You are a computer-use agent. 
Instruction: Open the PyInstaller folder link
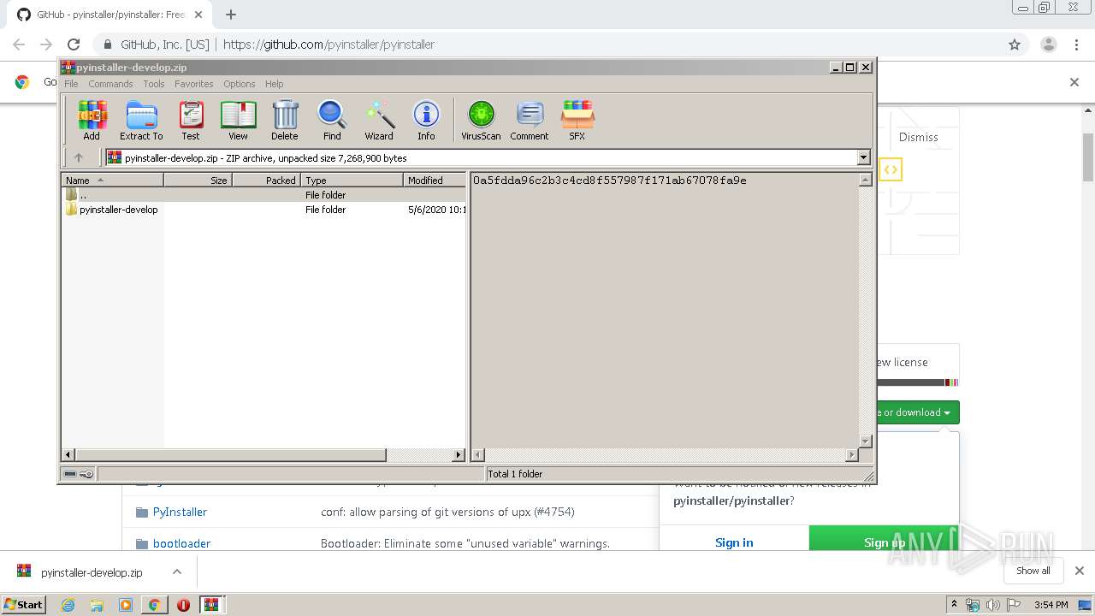click(180, 512)
